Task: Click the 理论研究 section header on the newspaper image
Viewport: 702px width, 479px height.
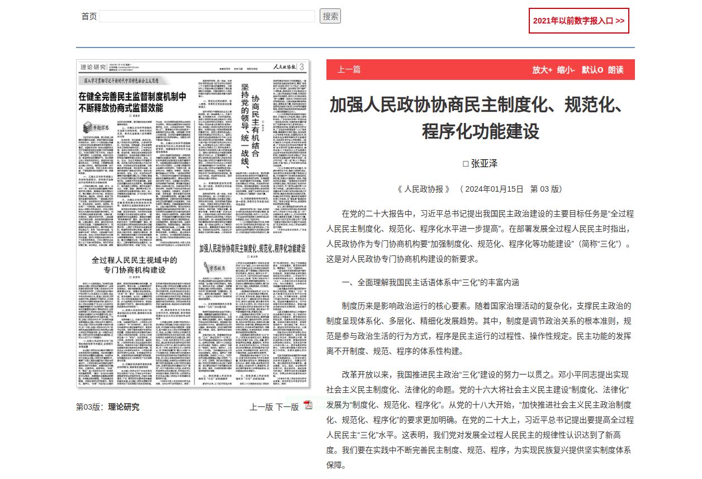Action: (x=93, y=68)
